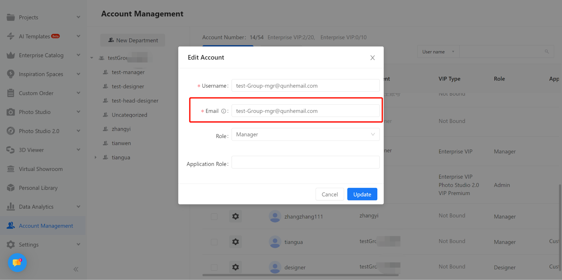Screen dimensions: 562x280
Task: Close the Edit Account dialog
Action: [372, 58]
